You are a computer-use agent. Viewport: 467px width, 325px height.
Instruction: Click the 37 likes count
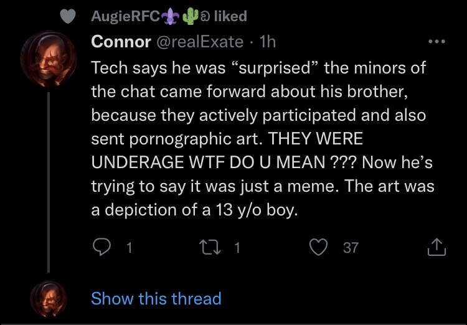(351, 248)
